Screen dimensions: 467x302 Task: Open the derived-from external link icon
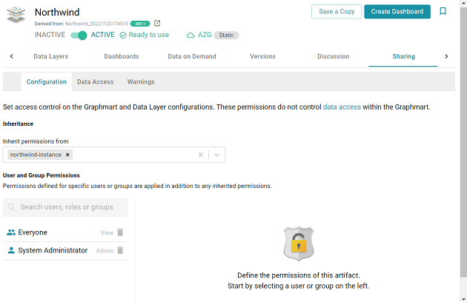157,23
